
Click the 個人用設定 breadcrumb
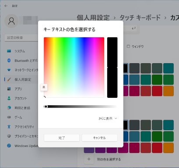(x=93, y=18)
